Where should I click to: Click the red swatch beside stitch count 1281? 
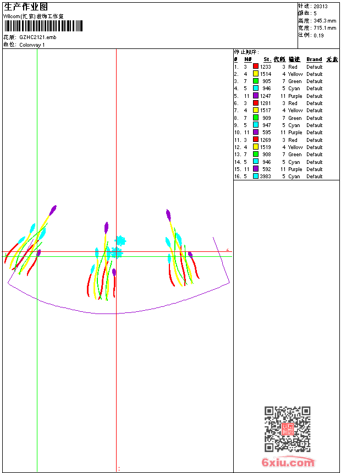point(256,103)
